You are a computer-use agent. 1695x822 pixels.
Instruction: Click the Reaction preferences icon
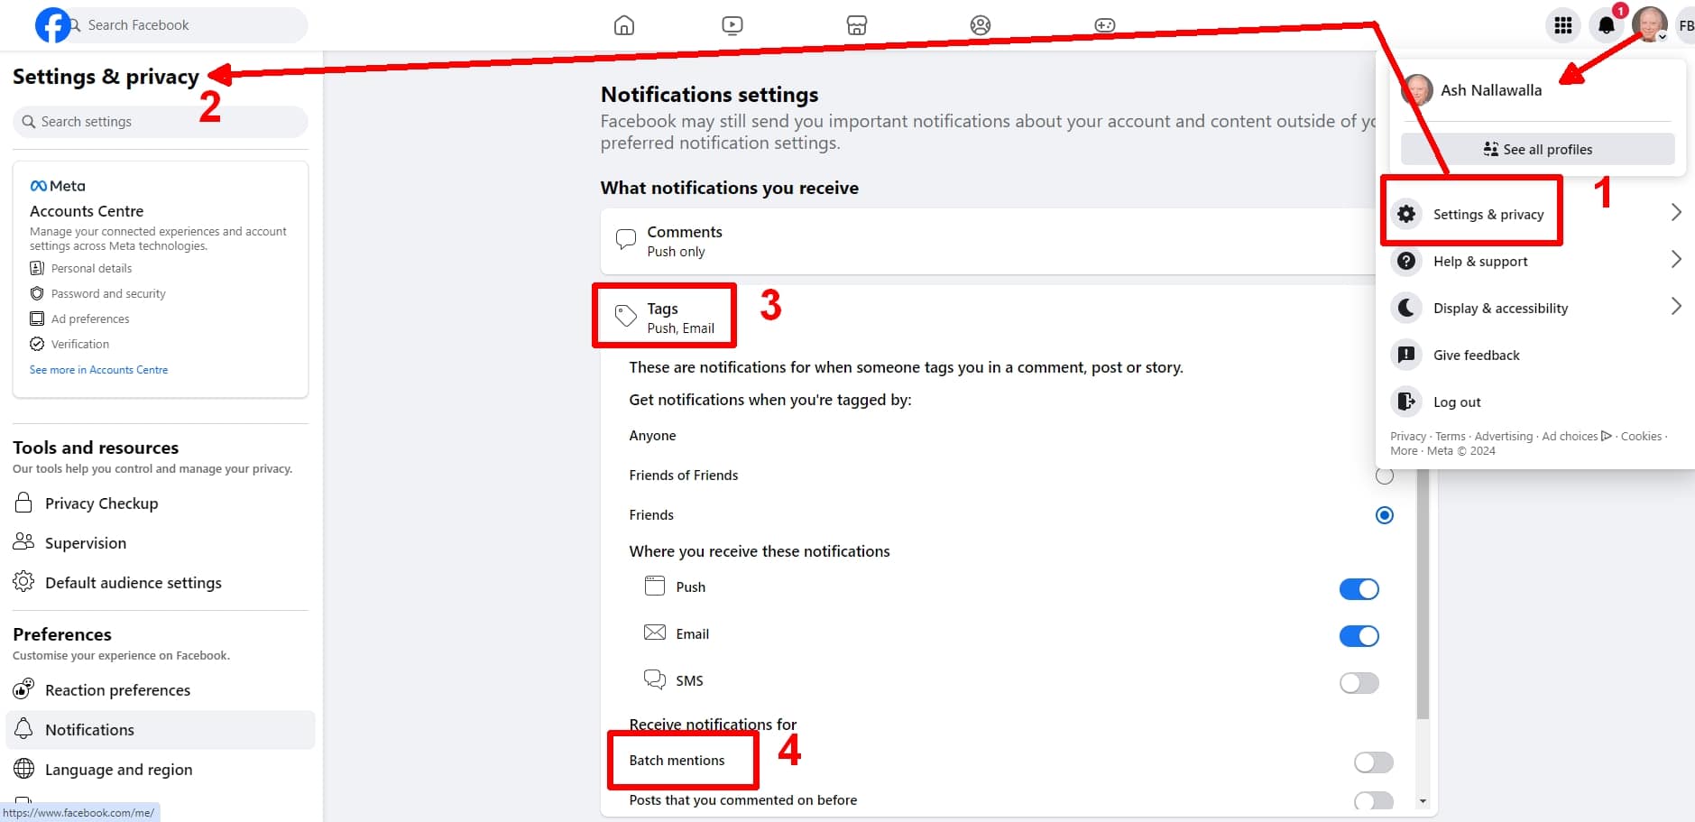click(x=24, y=689)
